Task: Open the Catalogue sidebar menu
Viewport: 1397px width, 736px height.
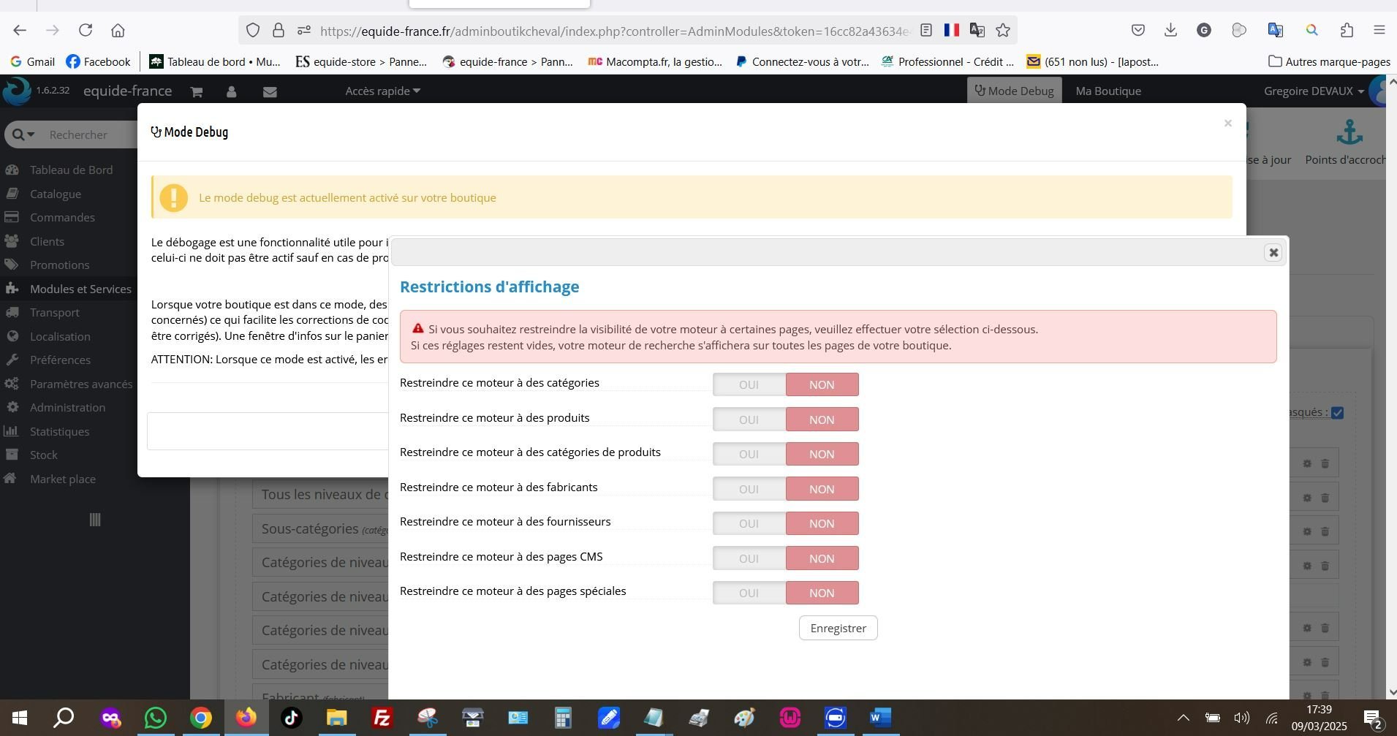Action: coord(56,194)
